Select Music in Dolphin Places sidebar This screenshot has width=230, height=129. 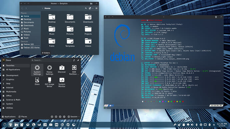(x=30, y=29)
